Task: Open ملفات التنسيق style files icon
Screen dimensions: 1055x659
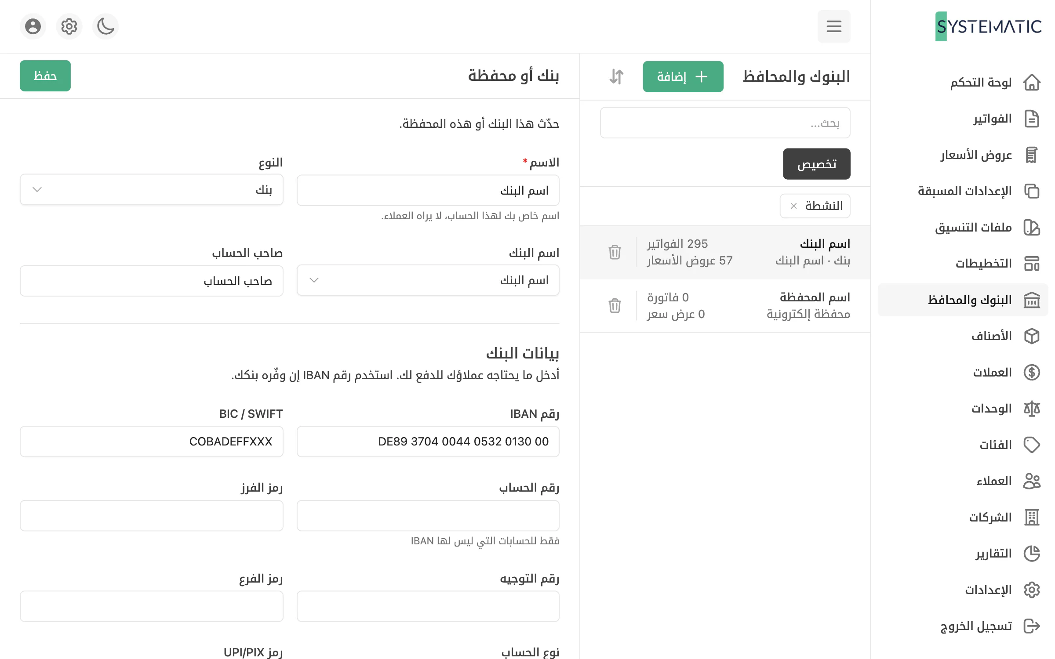Action: click(x=1031, y=228)
